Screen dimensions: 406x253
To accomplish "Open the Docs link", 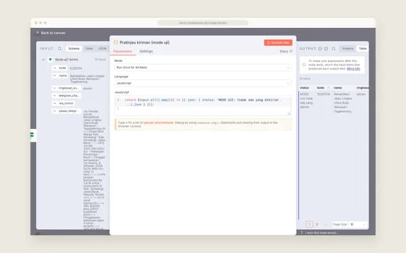I will pos(286,51).
